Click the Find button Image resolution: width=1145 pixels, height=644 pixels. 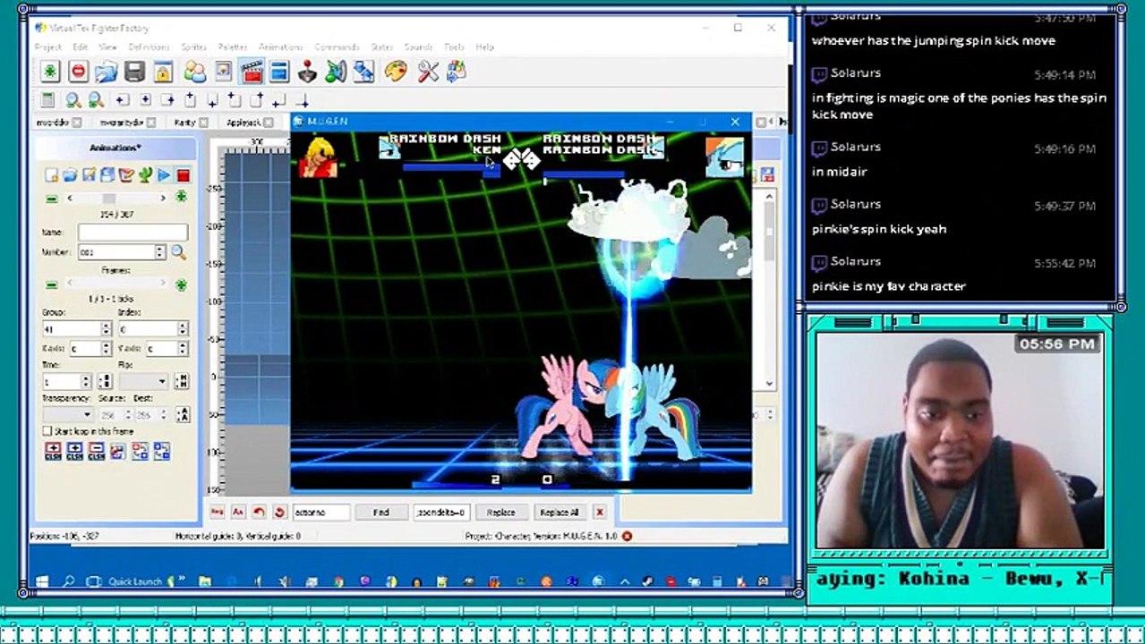pos(380,512)
